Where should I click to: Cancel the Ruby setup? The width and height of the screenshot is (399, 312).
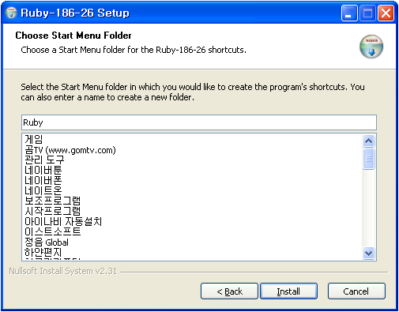click(356, 291)
